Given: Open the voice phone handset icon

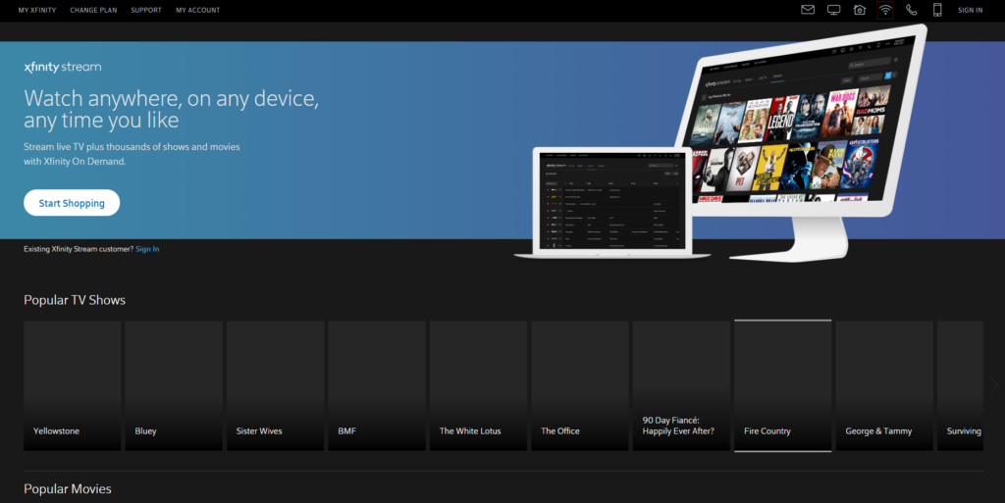Looking at the screenshot, I should (911, 10).
